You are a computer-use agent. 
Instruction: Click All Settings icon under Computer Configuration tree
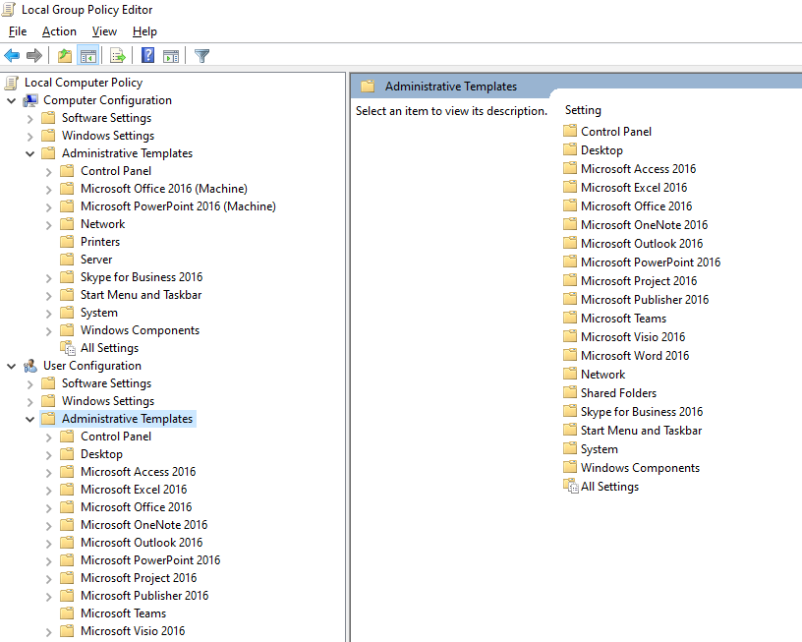67,348
